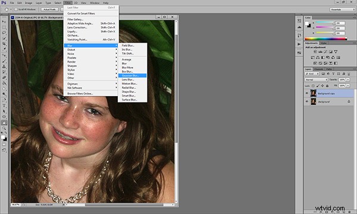Select the Background copy layer thumbnail
Screen dimensions: 357x214
coord(314,93)
